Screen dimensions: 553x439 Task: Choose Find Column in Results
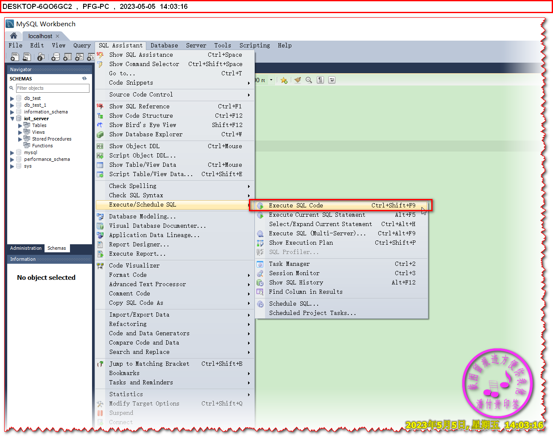[341, 292]
